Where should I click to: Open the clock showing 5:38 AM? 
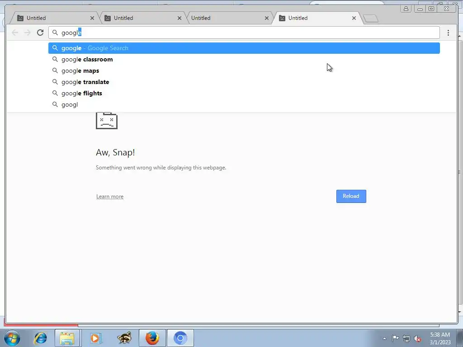(x=440, y=338)
